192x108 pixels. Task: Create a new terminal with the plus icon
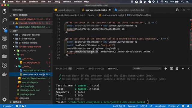click(166, 69)
